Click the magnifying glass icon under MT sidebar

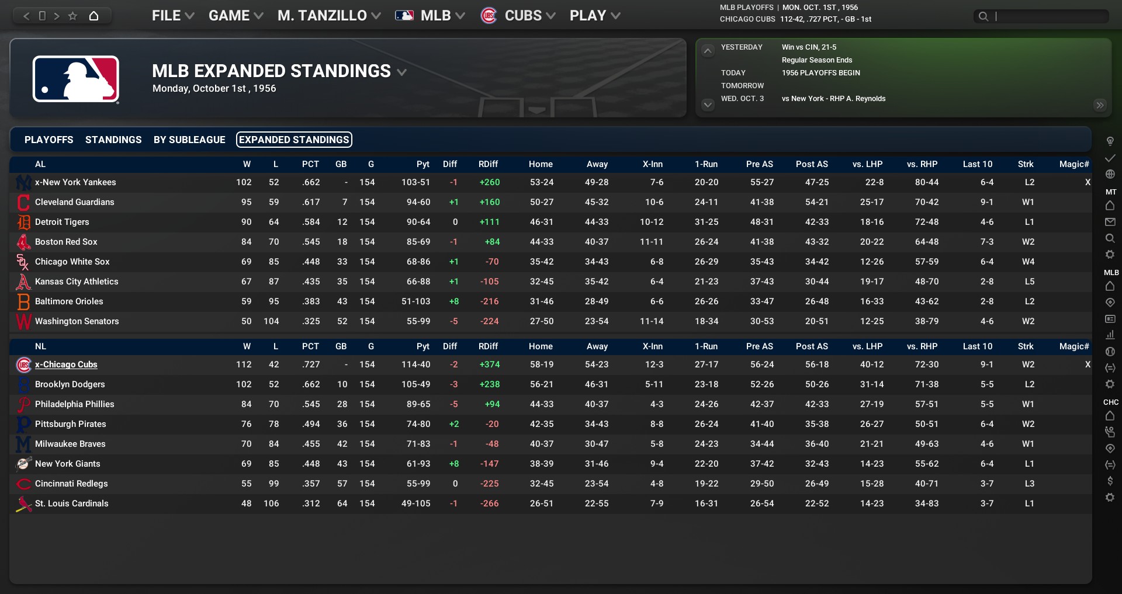tap(1110, 238)
